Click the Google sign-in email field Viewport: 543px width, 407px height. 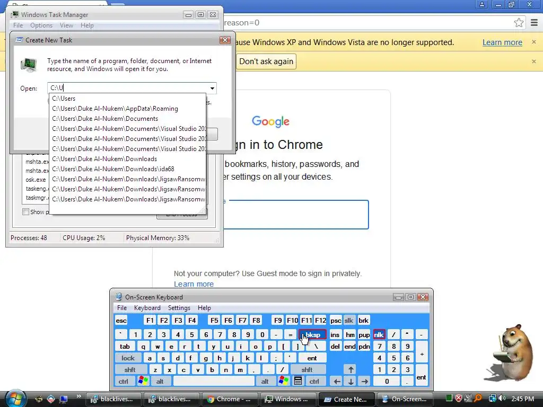click(296, 215)
